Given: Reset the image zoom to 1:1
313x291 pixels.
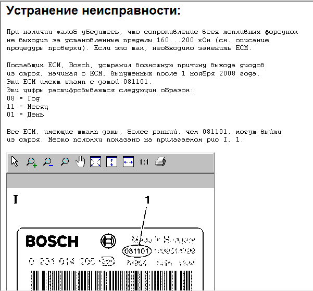Looking at the screenshot, I should (x=144, y=162).
